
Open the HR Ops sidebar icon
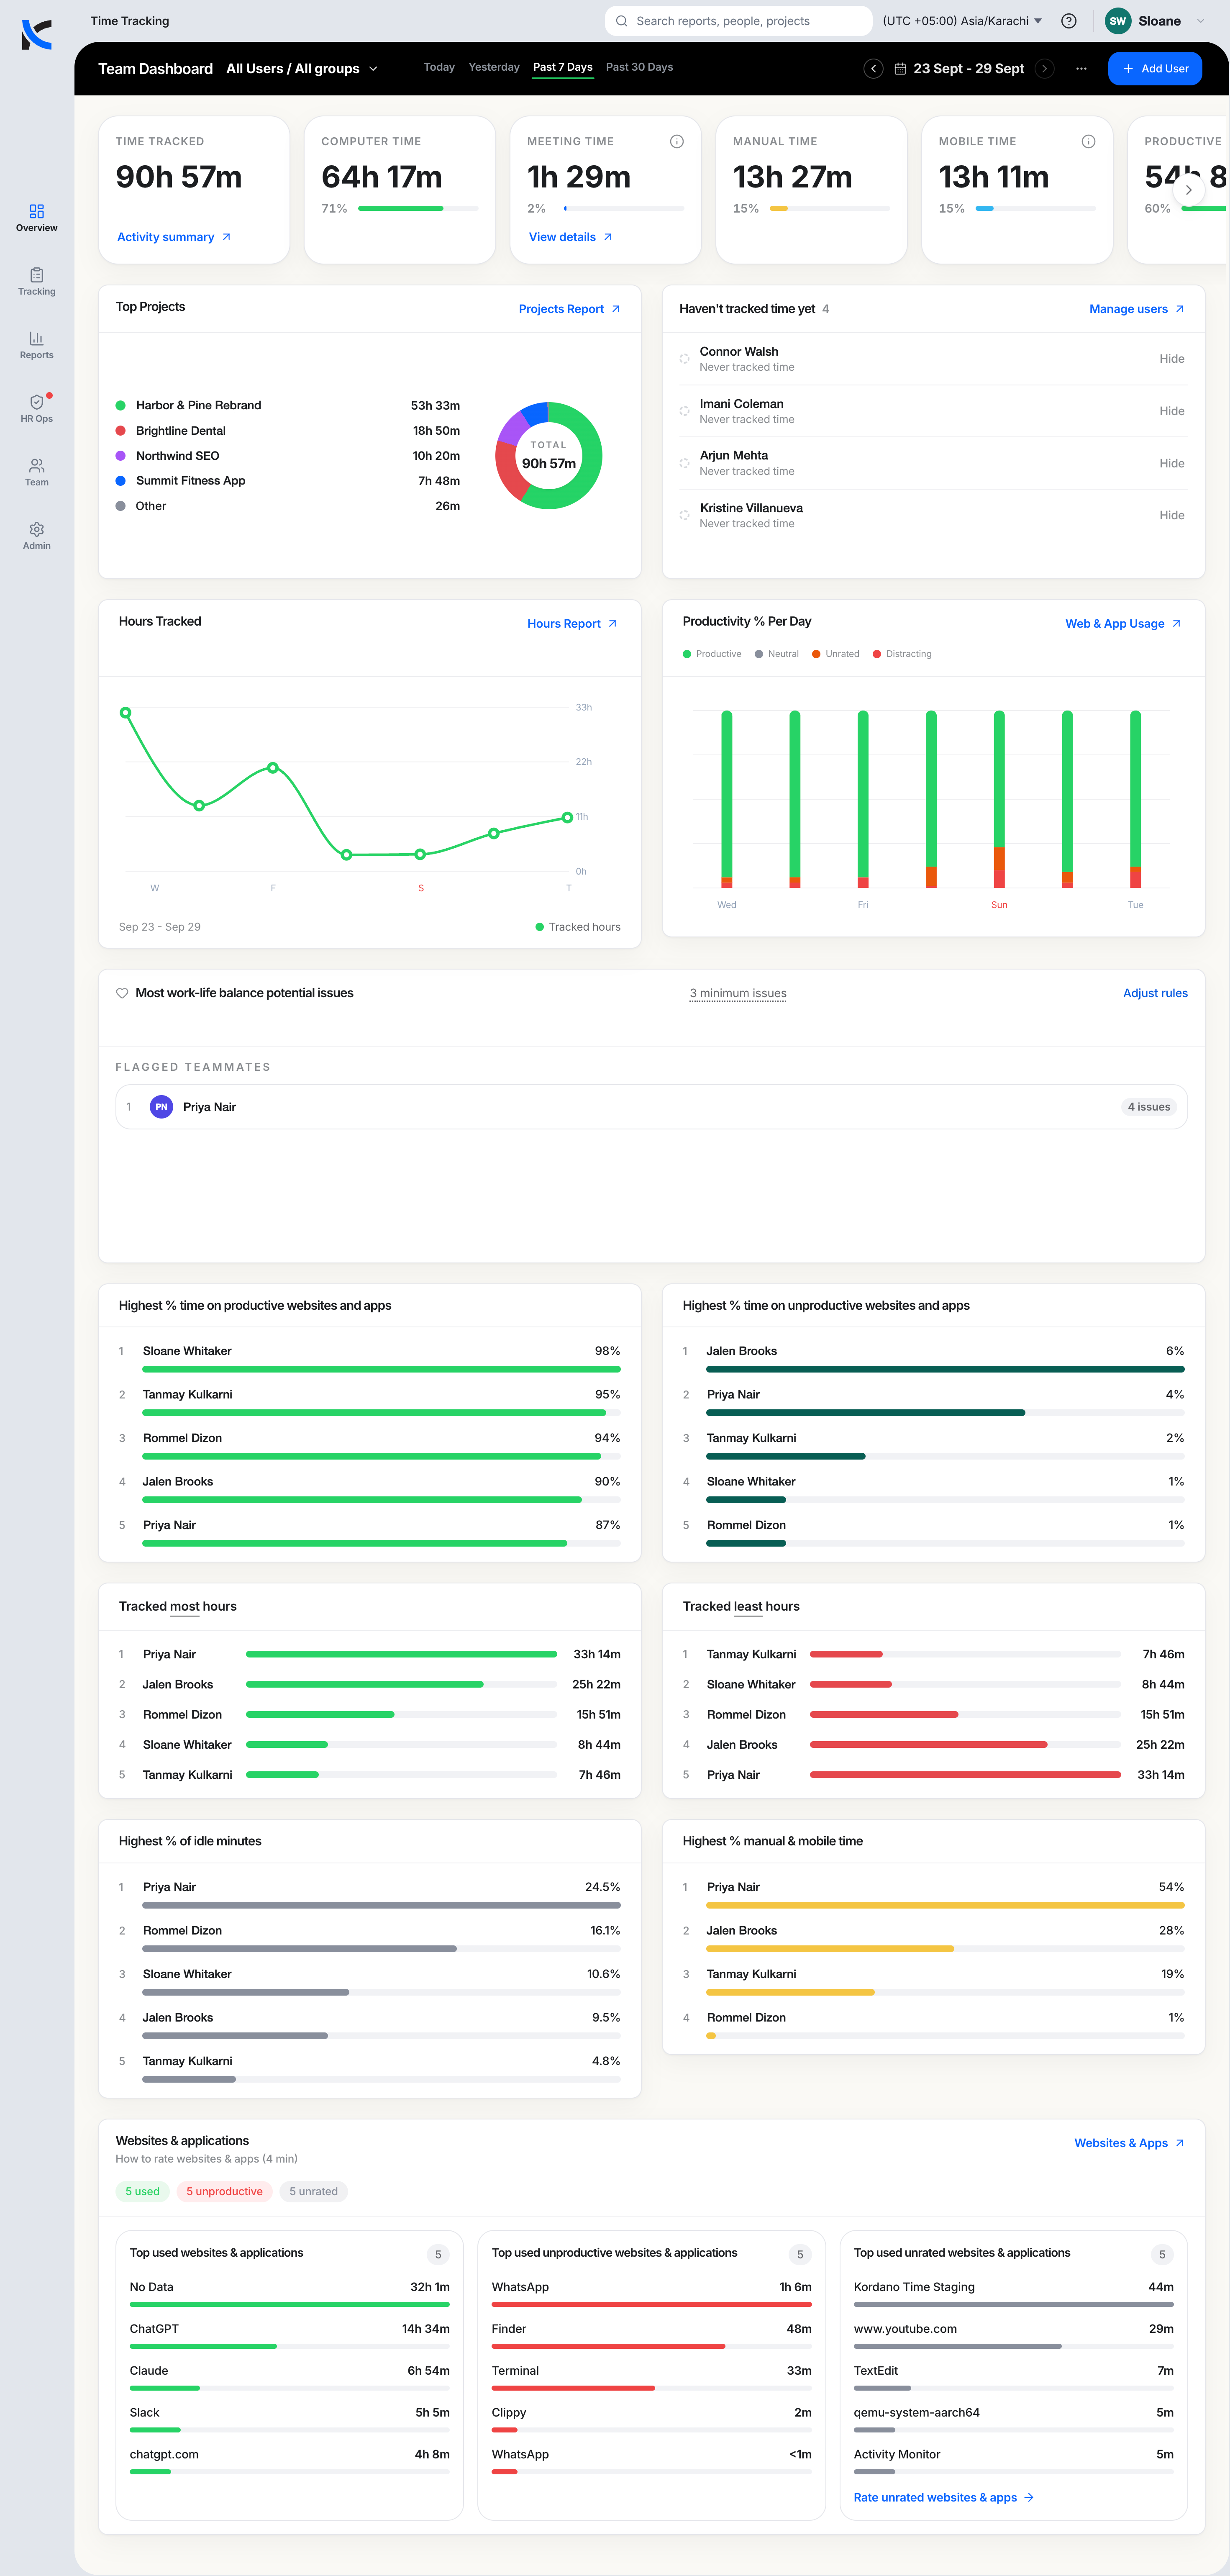pyautogui.click(x=36, y=409)
